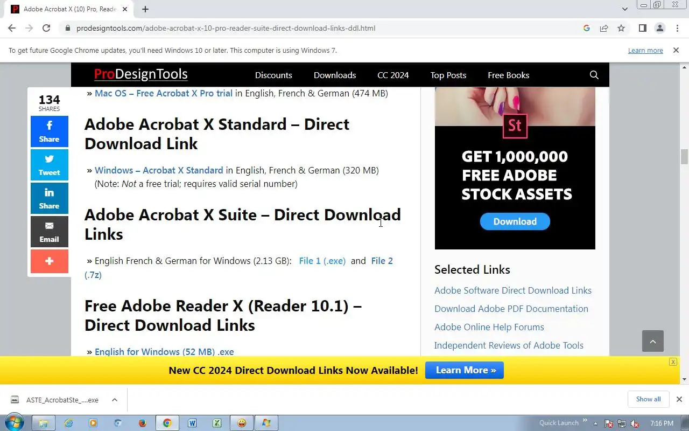Open Chrome's three-dot menu
689x431 pixels.
(677, 28)
